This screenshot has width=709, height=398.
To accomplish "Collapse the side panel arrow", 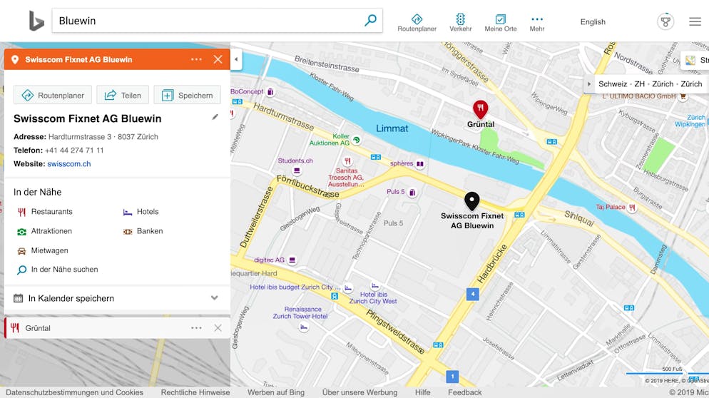I will click(x=236, y=59).
